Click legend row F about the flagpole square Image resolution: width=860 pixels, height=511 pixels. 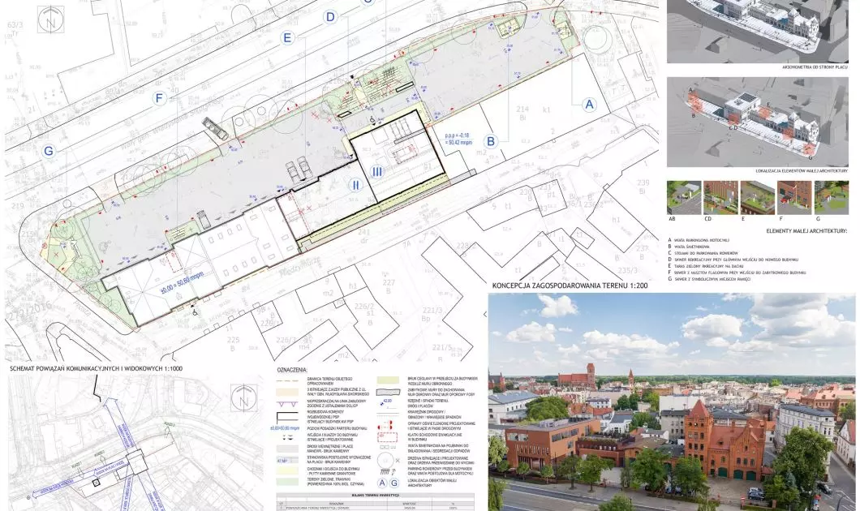point(737,273)
